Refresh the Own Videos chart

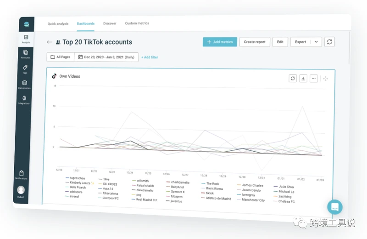tap(293, 78)
